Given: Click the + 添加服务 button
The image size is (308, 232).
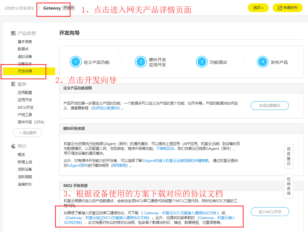Looking at the screenshot, I should [x=28, y=133].
